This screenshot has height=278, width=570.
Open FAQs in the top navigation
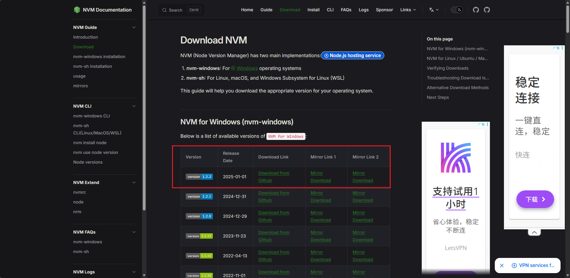point(346,10)
